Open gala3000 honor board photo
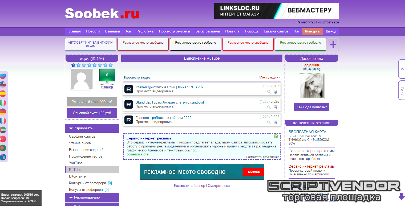This screenshot has height=206, width=405. coord(312,86)
